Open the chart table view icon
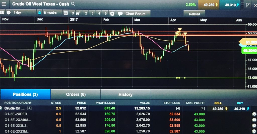 [x=2, y=12]
